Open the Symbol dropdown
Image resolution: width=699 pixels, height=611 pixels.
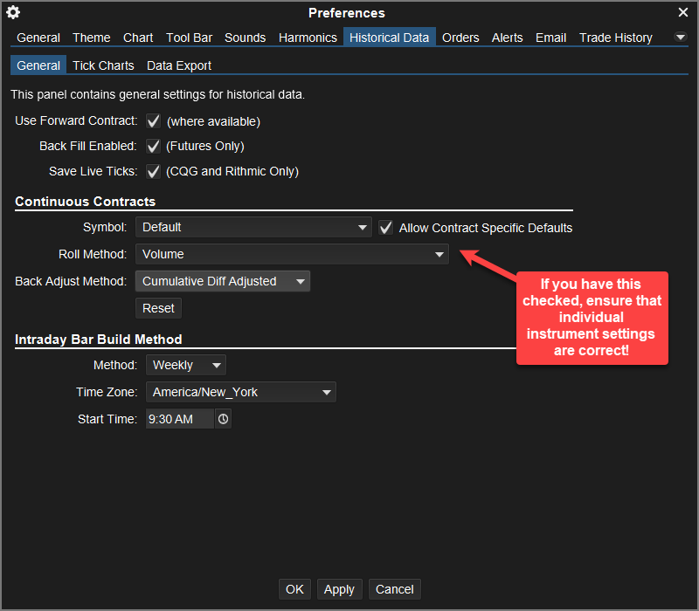[x=253, y=227]
